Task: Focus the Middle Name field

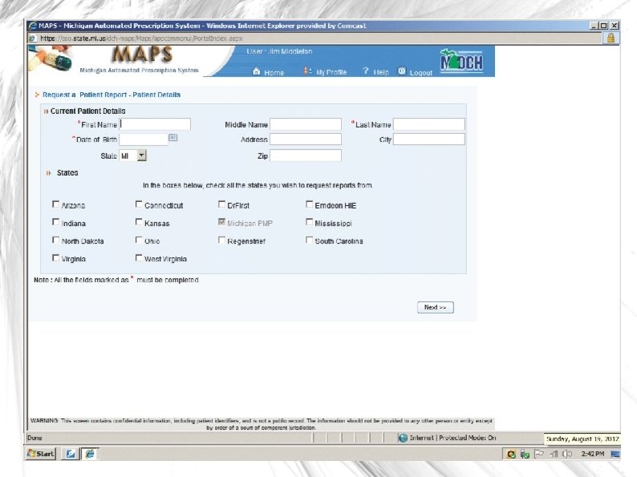Action: (306, 124)
